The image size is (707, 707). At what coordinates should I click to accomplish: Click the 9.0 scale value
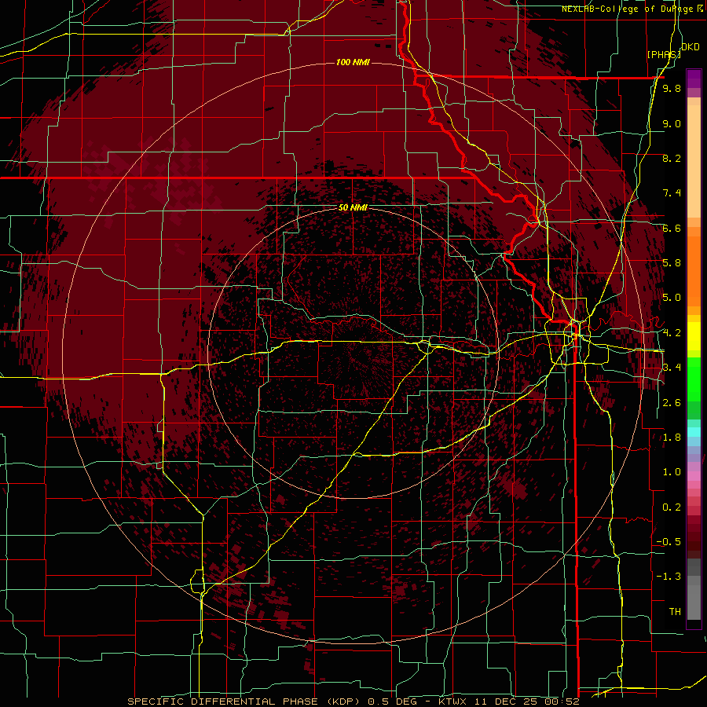coord(672,123)
